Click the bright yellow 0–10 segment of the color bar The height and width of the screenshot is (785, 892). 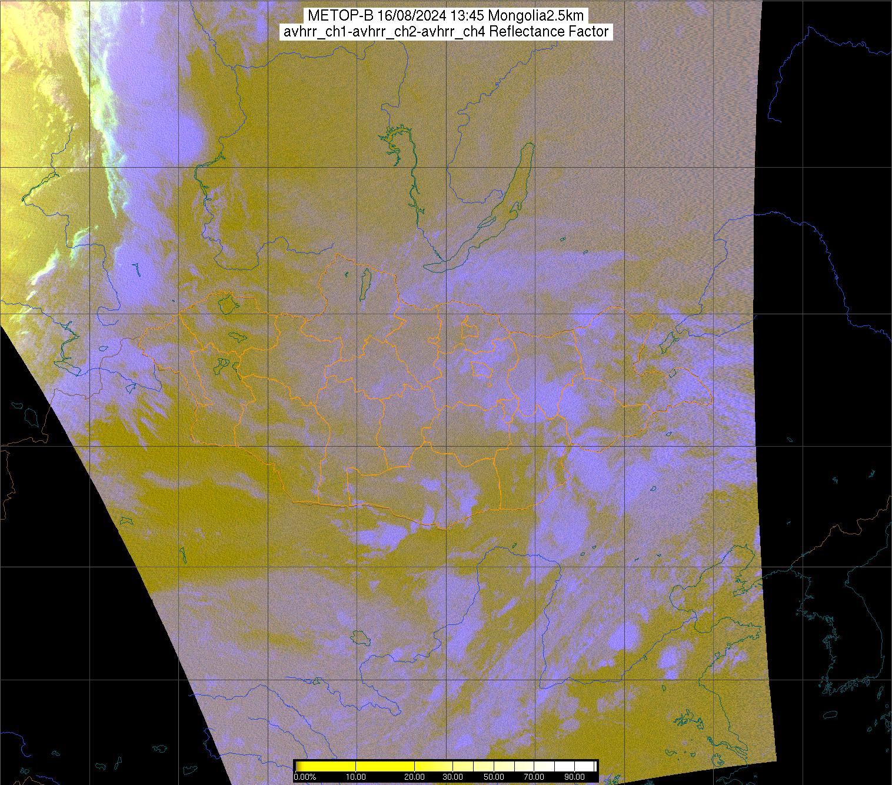[326, 766]
